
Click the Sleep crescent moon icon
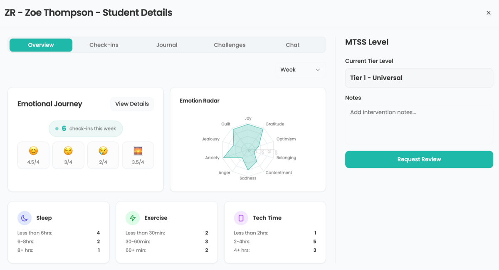[x=25, y=218]
